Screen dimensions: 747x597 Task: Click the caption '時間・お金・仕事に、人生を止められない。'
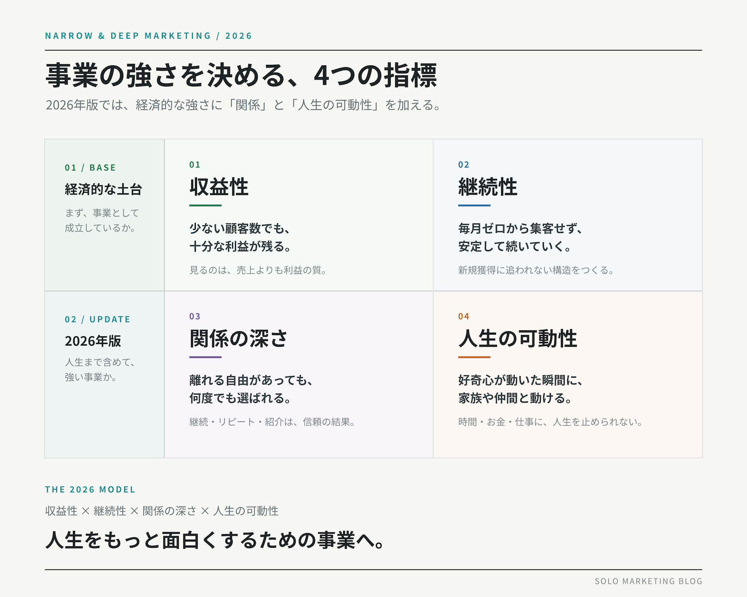point(551,422)
